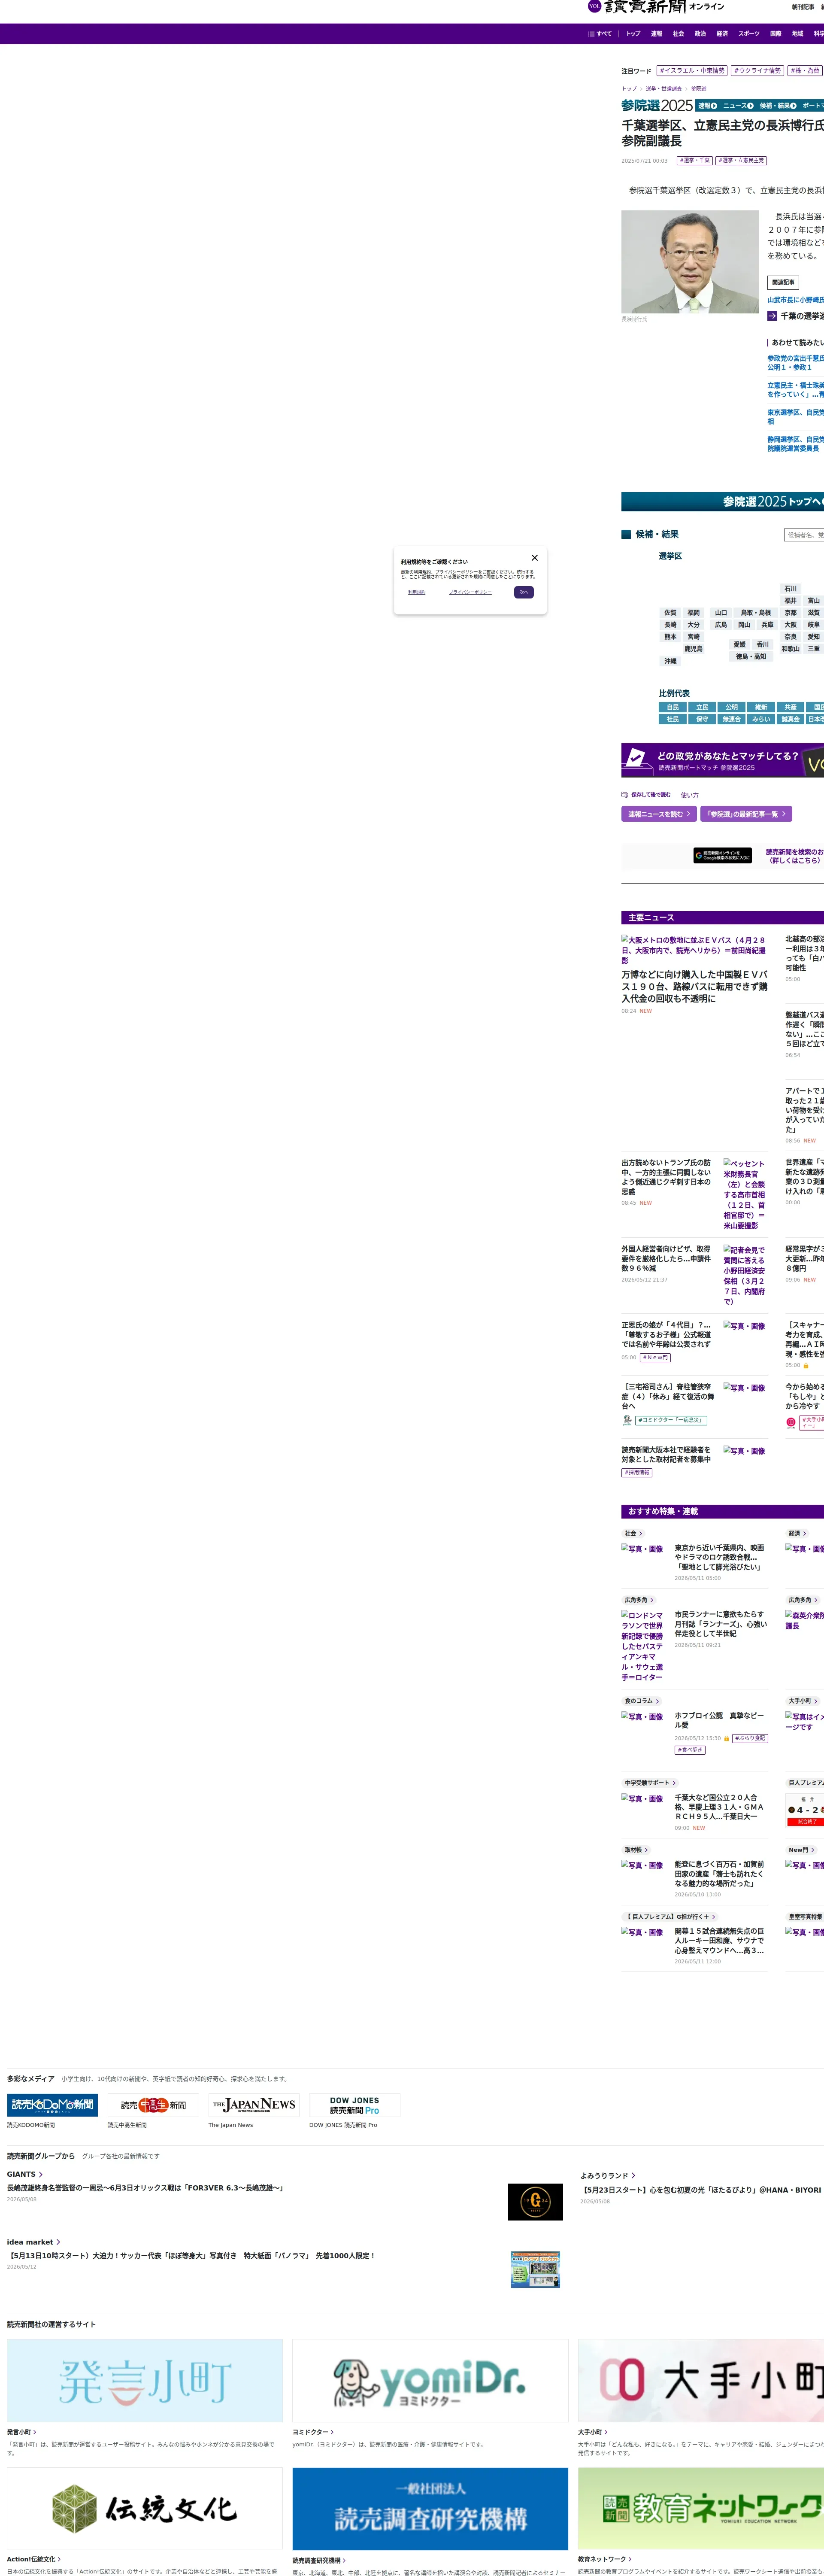Select 政治 in the navigation bar
This screenshot has width=824, height=2576.
pos(700,34)
